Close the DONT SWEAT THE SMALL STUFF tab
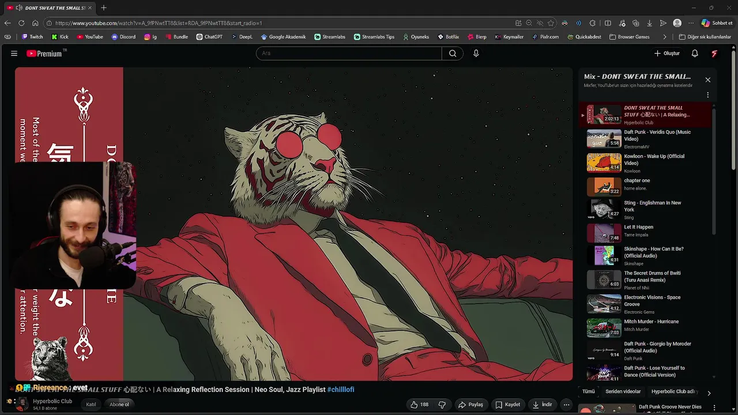This screenshot has height=415, width=738. click(x=90, y=8)
